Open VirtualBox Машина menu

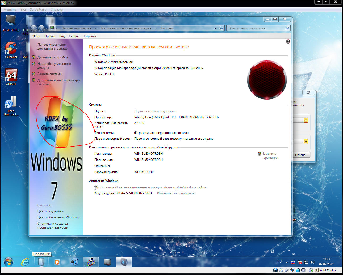click(10, 10)
